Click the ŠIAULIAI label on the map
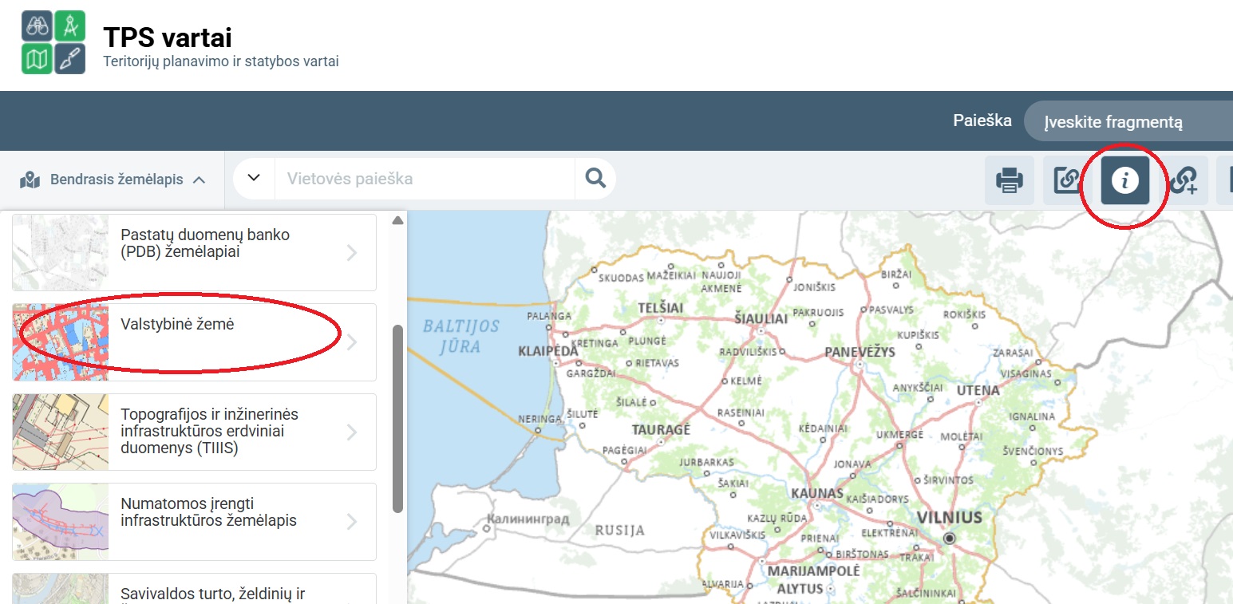Screen dimensions: 1233x604 761,319
